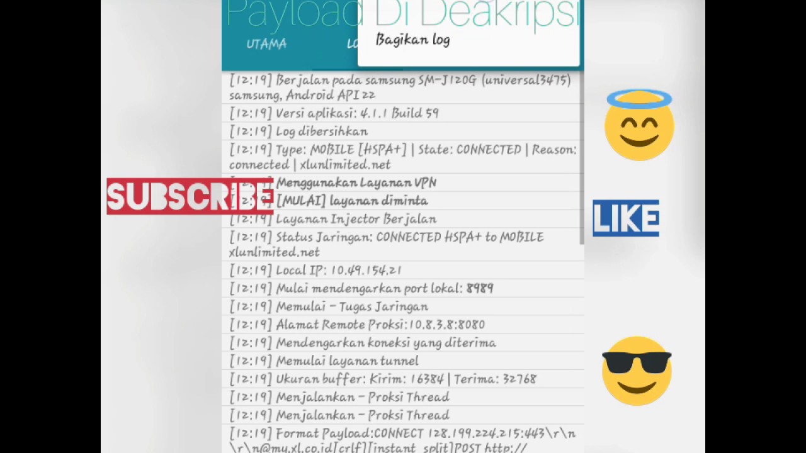Click the red SUBSCRIBE button
This screenshot has height=453, width=806.
pos(190,197)
